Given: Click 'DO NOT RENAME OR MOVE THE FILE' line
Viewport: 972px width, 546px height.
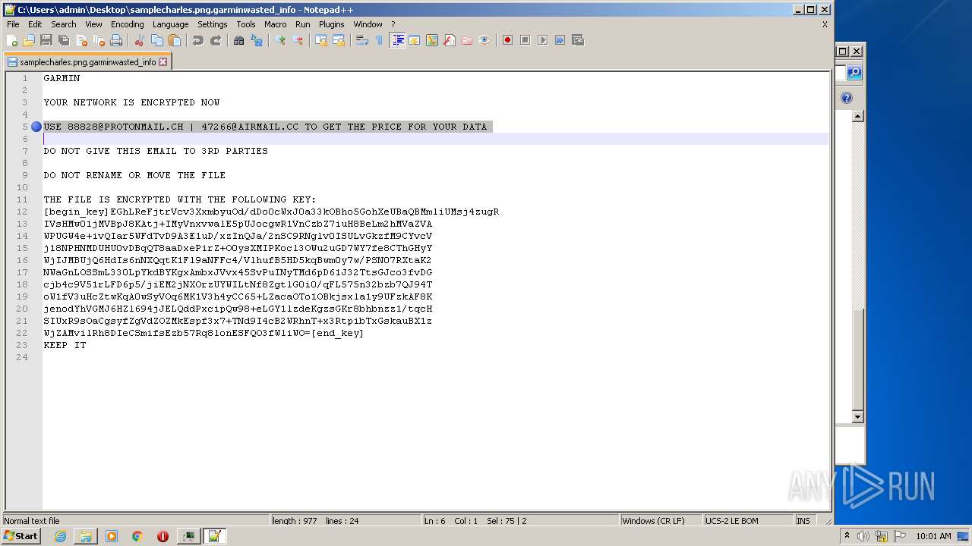Looking at the screenshot, I should 134,175.
